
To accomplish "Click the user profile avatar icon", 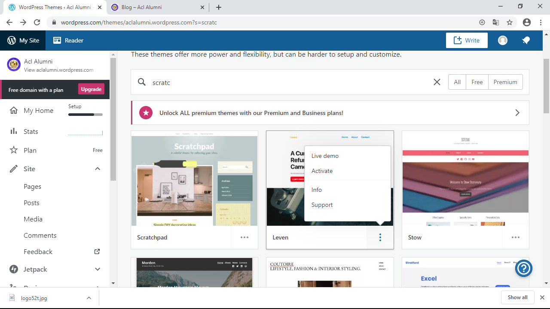I will (x=503, y=40).
